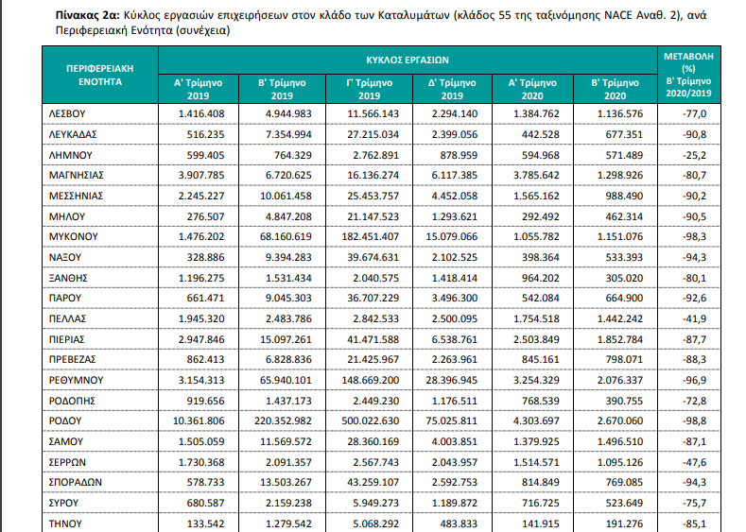This screenshot has width=746, height=532.
Task: Click the Γ' Τρίμηνο 2019 column header
Action: [369, 89]
